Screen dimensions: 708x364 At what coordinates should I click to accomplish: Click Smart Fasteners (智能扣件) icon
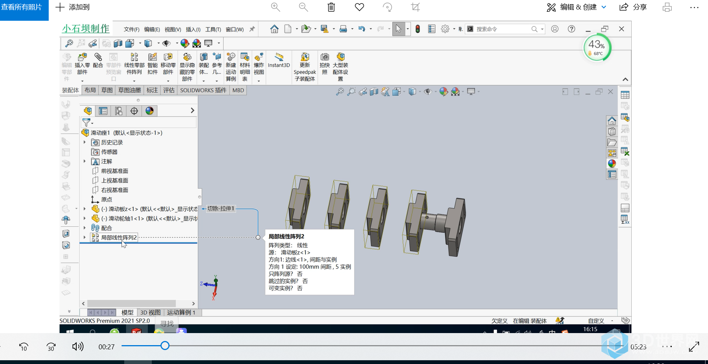pyautogui.click(x=153, y=57)
